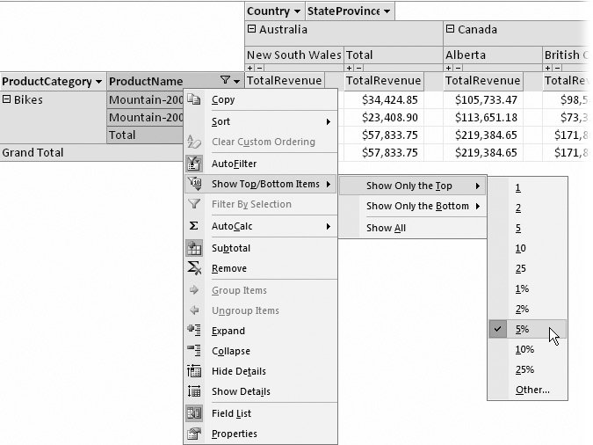Choose Subtotal from the context menu
The width and height of the screenshot is (593, 445).
tap(261, 248)
